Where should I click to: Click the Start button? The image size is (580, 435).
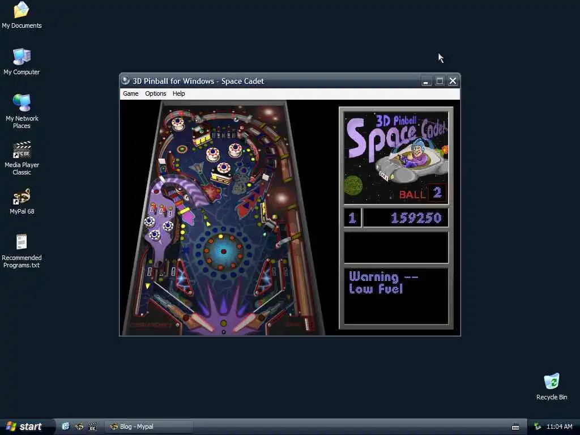coord(25,427)
